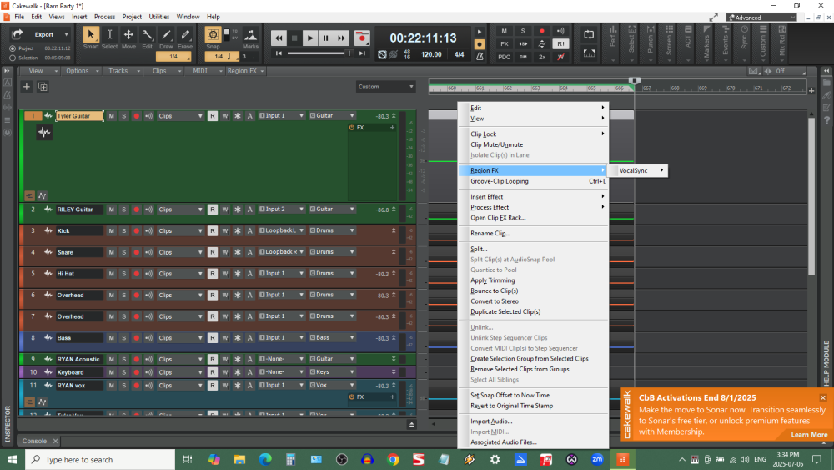Image resolution: width=834 pixels, height=470 pixels.
Task: Select the Smart tool
Action: click(x=90, y=34)
